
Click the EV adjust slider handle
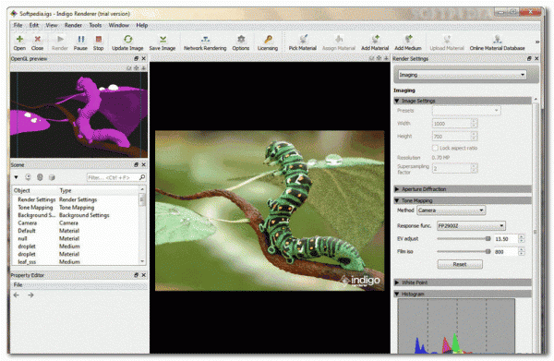488,239
